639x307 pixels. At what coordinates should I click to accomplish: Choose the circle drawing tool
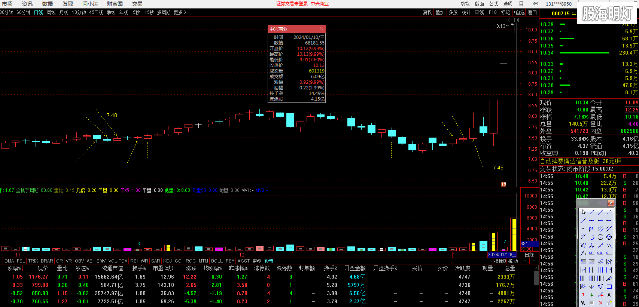(x=600, y=237)
